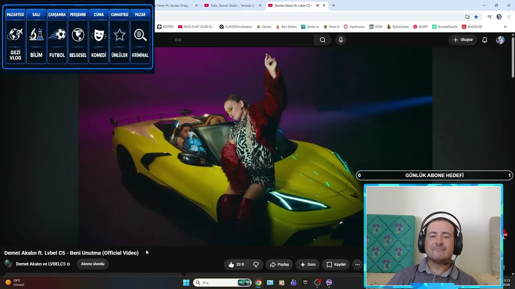Open the Ben Bildim bookmark
Screen dimensions: 515x289
click(286, 26)
